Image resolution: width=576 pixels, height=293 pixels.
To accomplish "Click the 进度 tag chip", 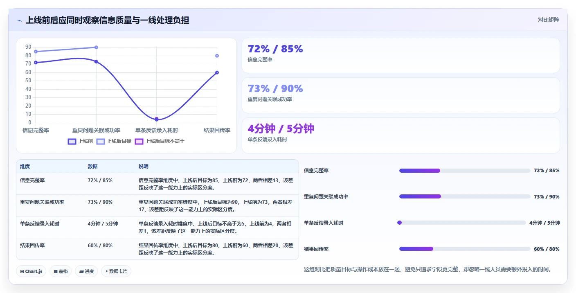I will [x=86, y=271].
